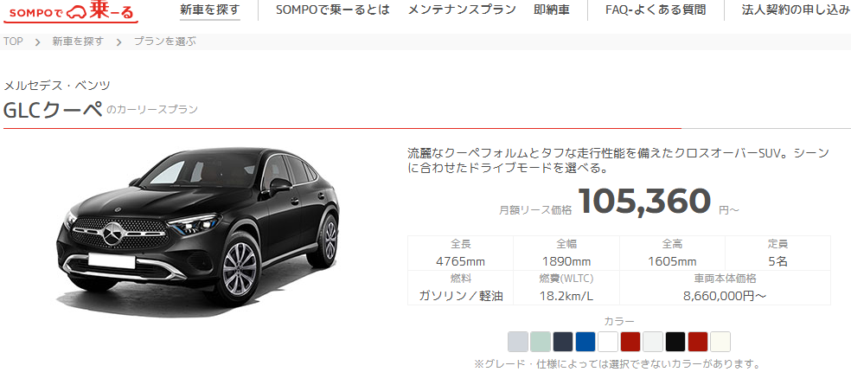
Task: Open 即納車 navigation link
Action: tap(552, 10)
